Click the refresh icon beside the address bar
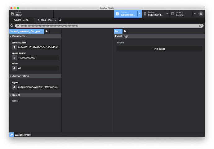214x149 pixels. [x=12, y=26]
